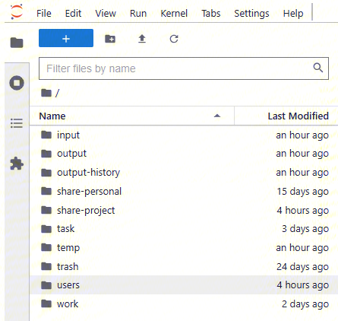Image resolution: width=338 pixels, height=321 pixels.
Task: Select the output-history folder
Action: click(x=184, y=173)
